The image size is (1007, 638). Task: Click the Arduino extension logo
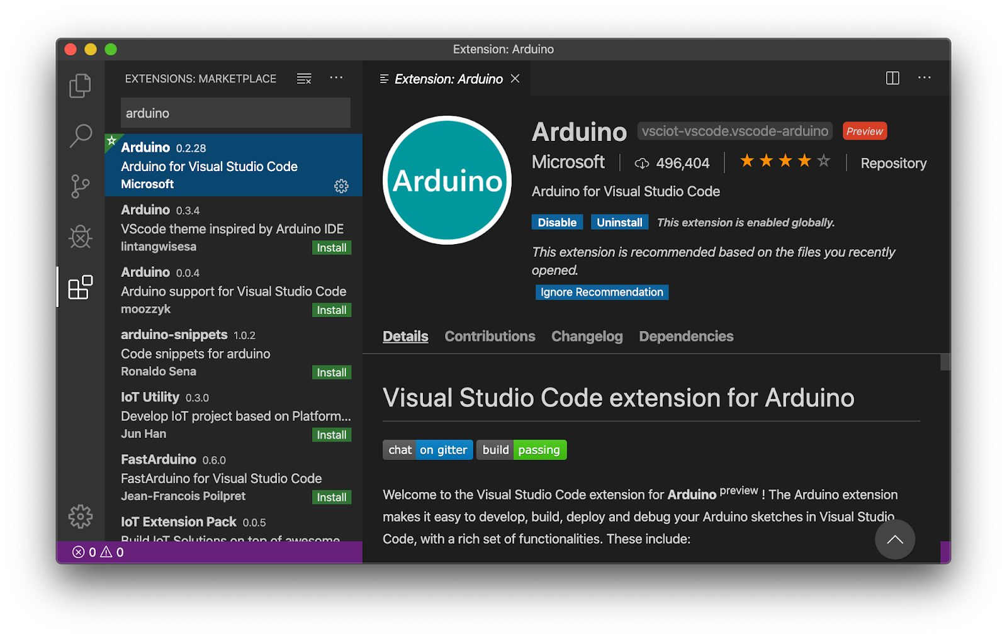(447, 180)
